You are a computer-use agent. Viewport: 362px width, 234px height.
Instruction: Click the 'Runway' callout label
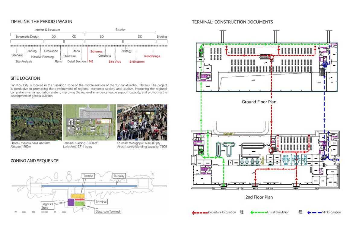[119, 176]
